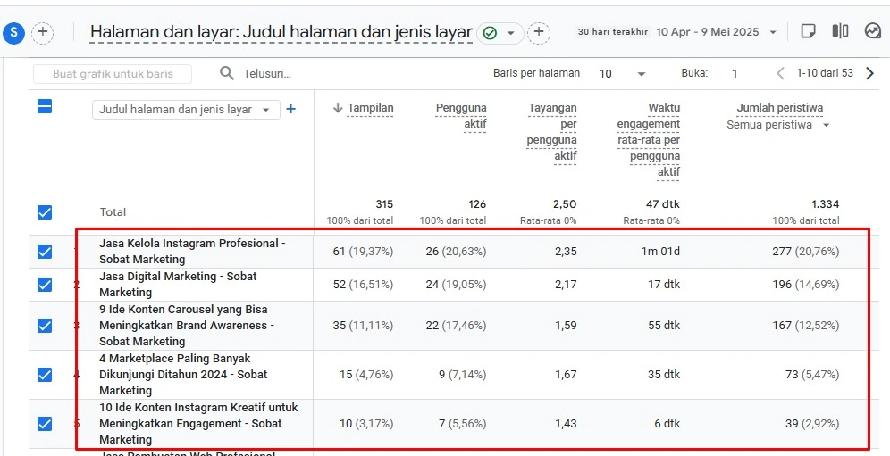Click the 73 (5,47%) events cell
The width and height of the screenshot is (890, 456).
pyautogui.click(x=813, y=374)
